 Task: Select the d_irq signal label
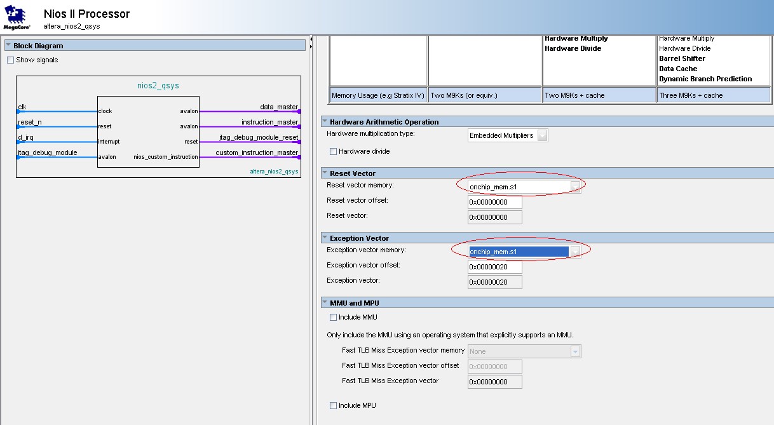(25, 137)
